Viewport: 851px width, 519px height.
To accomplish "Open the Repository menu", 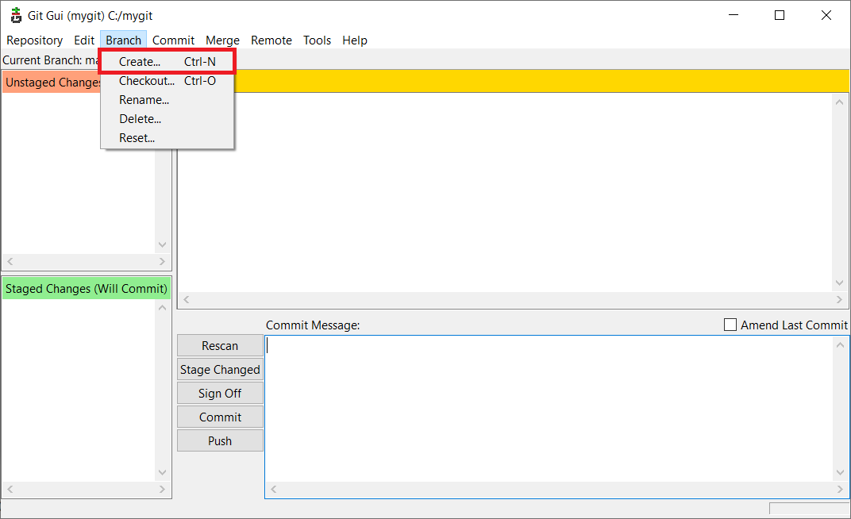I will point(34,40).
